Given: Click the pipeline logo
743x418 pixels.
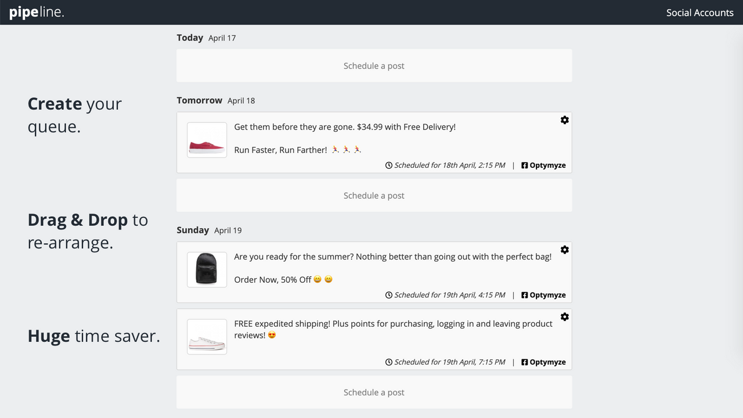Looking at the screenshot, I should [37, 12].
